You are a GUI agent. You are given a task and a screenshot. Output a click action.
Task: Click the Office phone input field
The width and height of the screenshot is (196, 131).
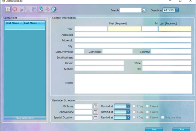[x=167, y=63]
